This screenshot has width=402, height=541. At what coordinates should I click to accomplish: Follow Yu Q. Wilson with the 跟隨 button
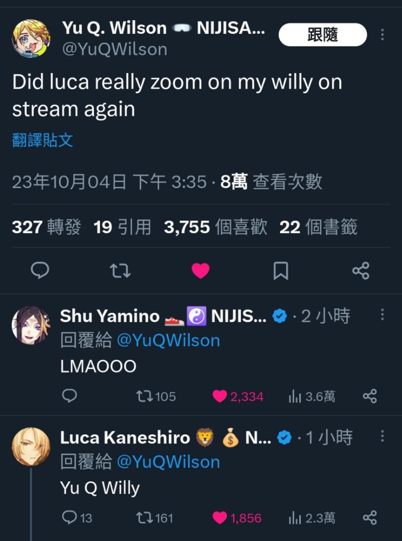click(x=323, y=34)
